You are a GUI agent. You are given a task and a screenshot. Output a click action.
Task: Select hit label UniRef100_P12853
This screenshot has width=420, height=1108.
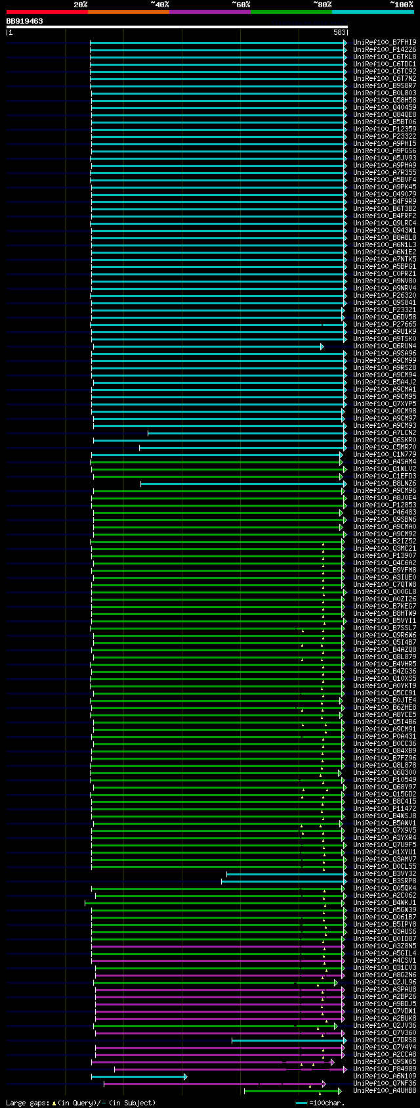click(385, 505)
